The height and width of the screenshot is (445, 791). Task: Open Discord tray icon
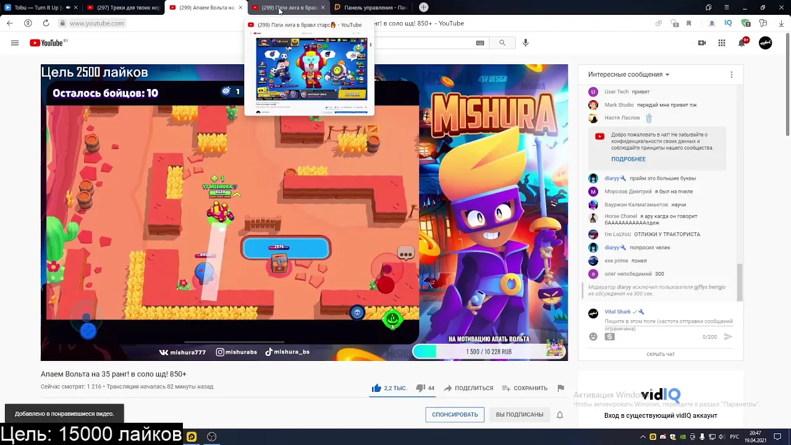pos(663,436)
